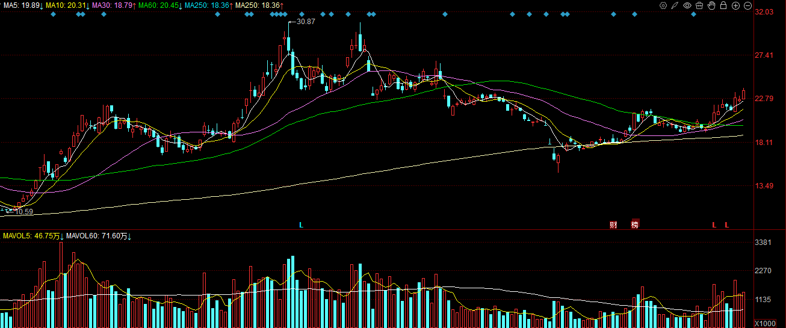The height and width of the screenshot is (328, 786).
Task: Click the X1000 volume unit label
Action: click(x=765, y=324)
